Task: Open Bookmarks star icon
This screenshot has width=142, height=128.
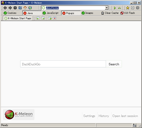Action: (x=128, y=8)
